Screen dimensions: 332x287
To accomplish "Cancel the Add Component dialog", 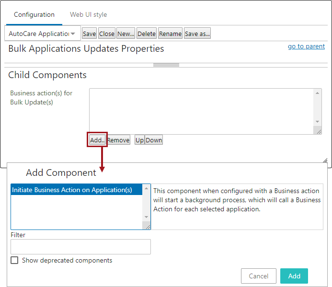I will click(x=259, y=276).
